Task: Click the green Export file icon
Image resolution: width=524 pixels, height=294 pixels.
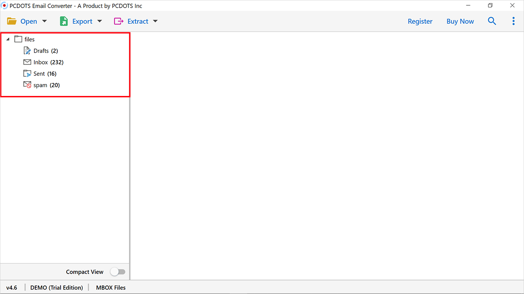Action: [64, 21]
